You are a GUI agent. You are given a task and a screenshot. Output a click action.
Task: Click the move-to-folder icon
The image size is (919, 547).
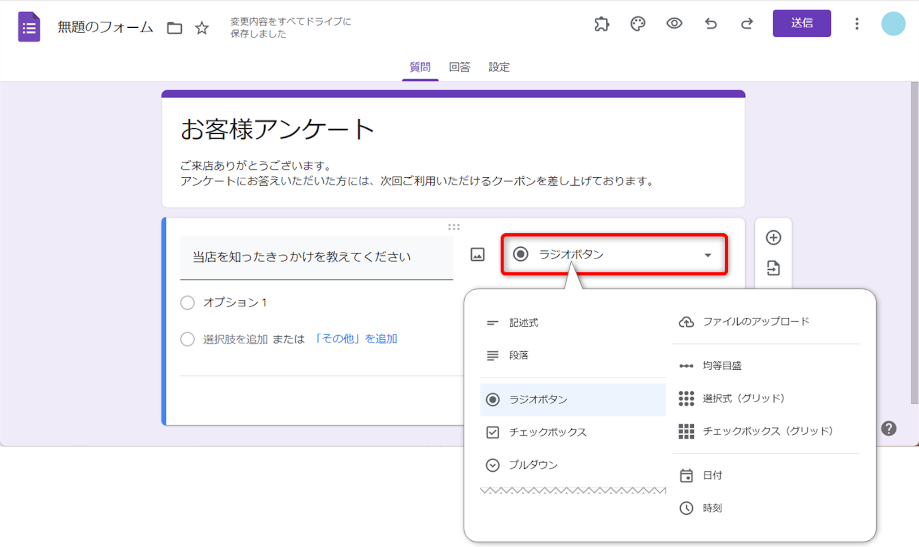click(x=174, y=28)
